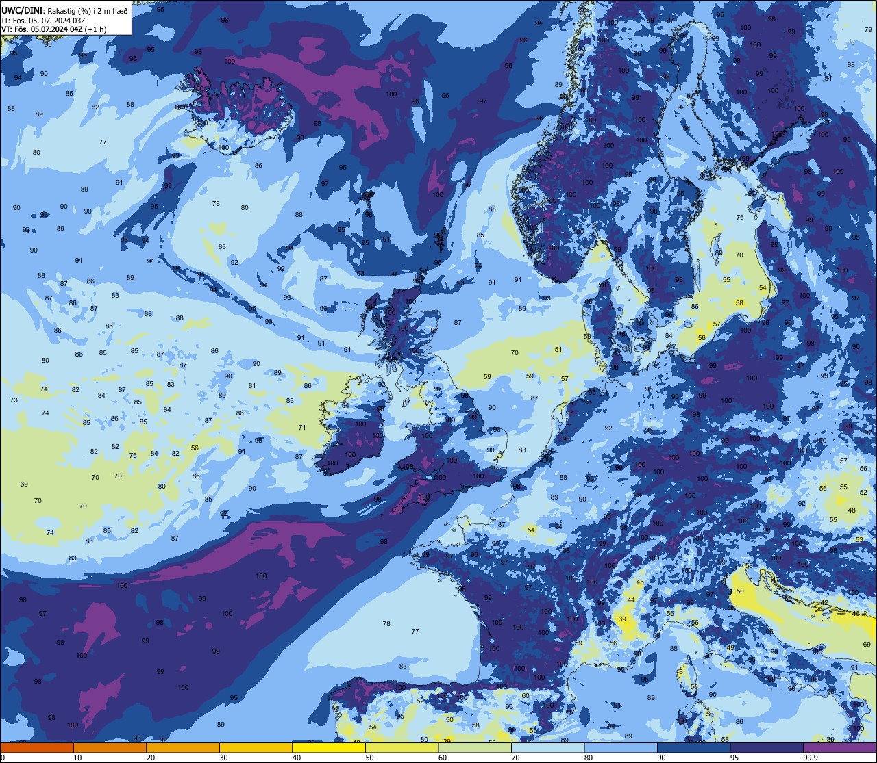This screenshot has width=877, height=763.
Task: Select the dark orange 0–10 legend swatch
Action: pos(37,748)
